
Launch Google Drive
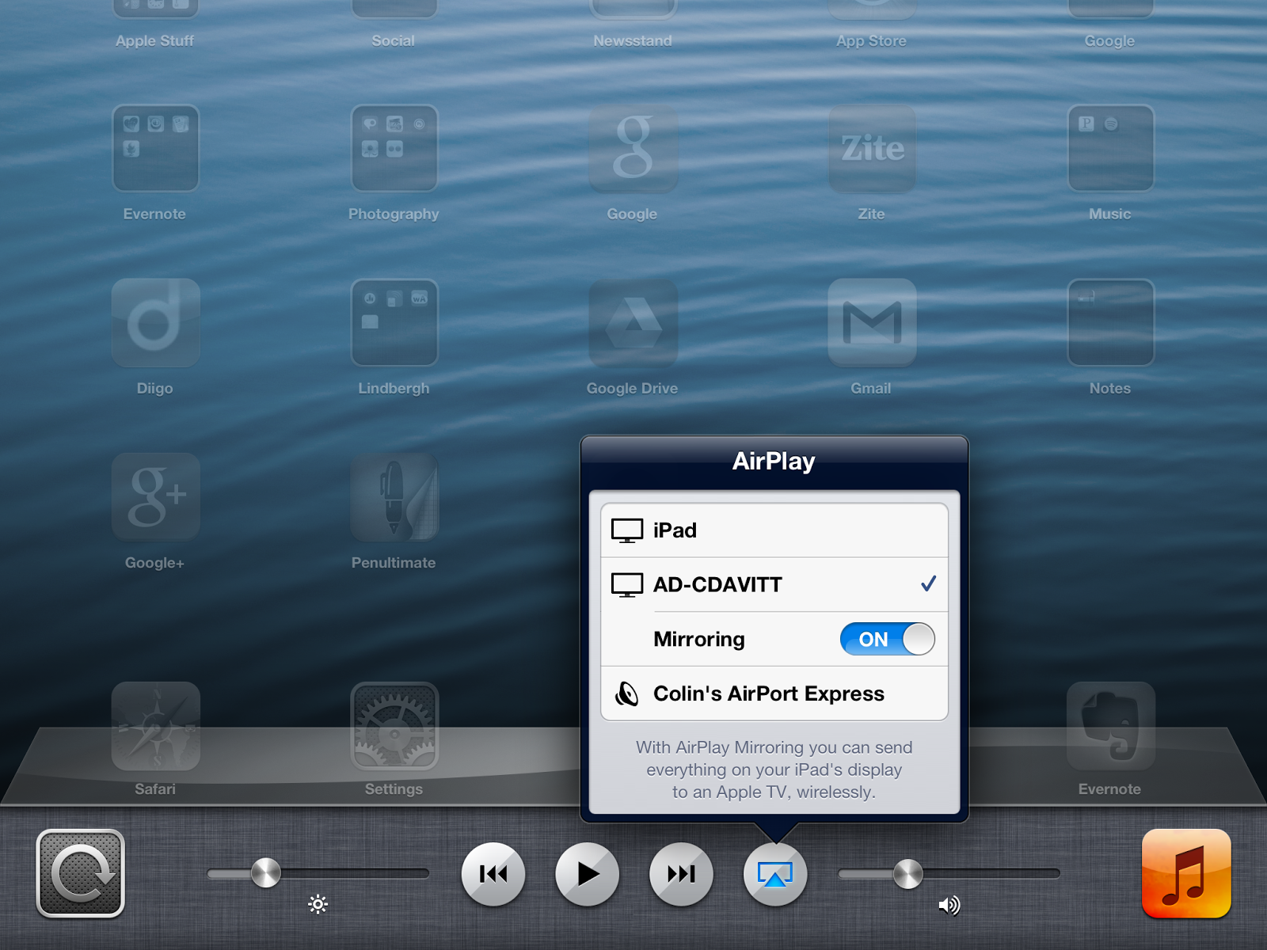(x=633, y=322)
